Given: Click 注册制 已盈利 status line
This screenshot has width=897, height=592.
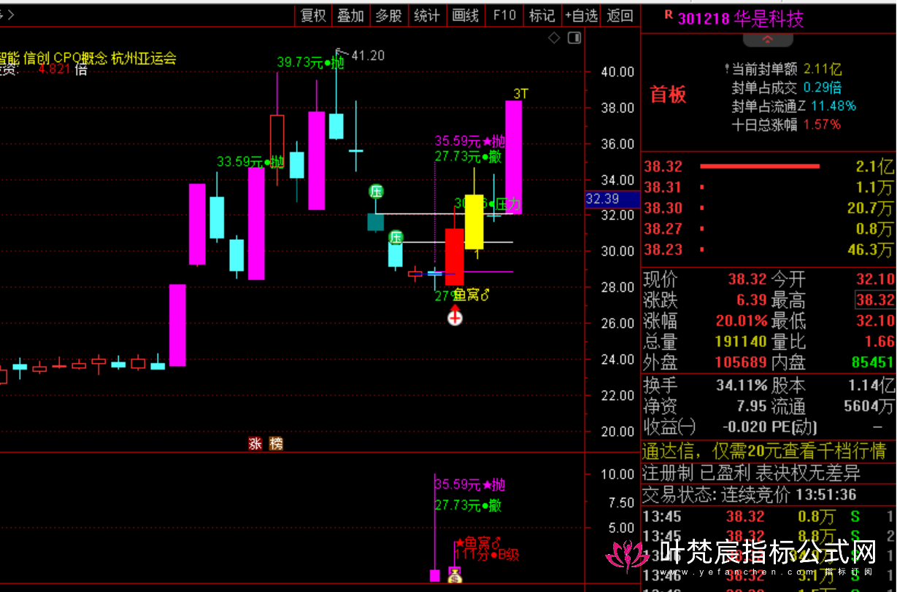Looking at the screenshot, I should [751, 473].
